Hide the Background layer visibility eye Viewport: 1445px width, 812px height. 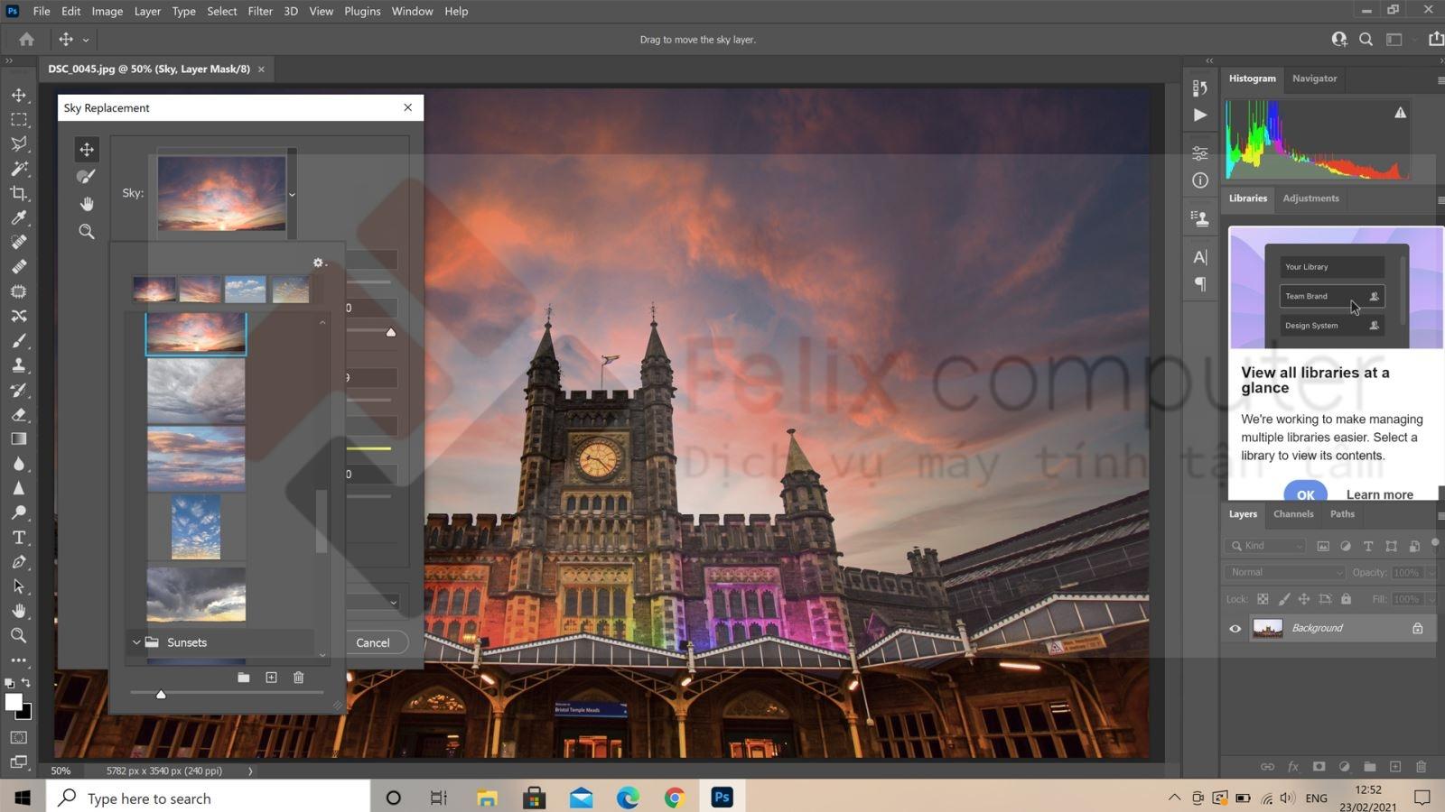click(x=1235, y=629)
